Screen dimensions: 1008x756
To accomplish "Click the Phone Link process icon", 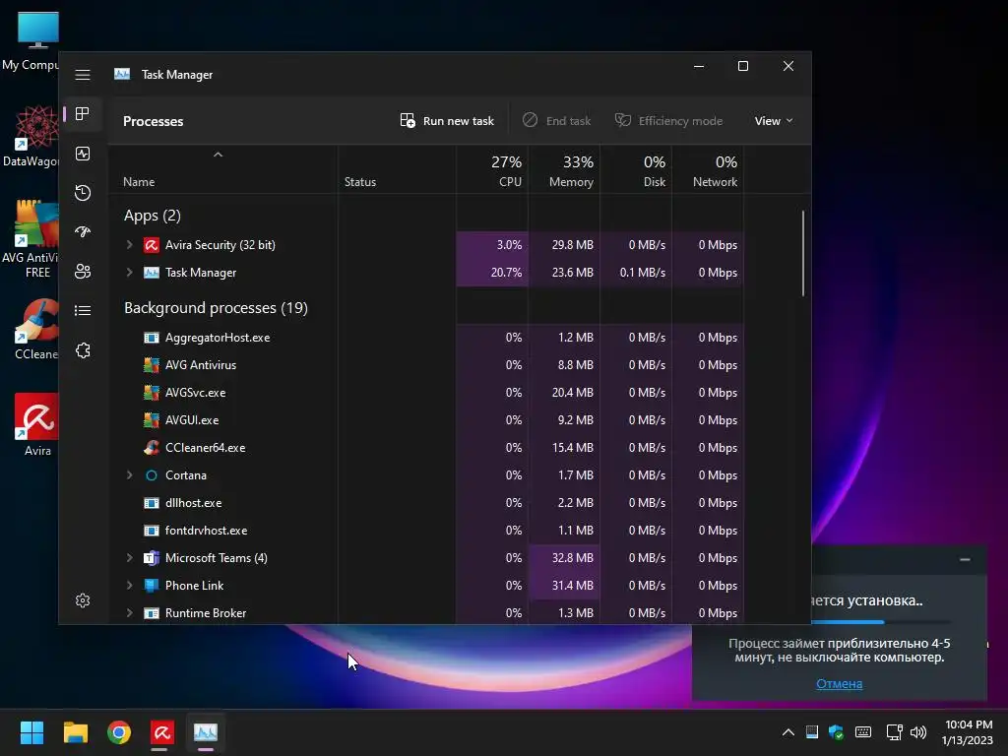I will [151, 586].
